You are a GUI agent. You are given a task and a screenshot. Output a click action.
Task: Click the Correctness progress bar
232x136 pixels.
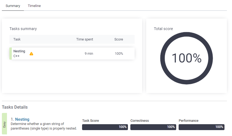point(153,127)
